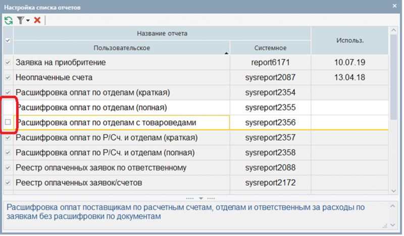Enable the Расшифровка оплат по отделам с товароведами checkbox
The width and height of the screenshot is (404, 236).
click(x=8, y=122)
